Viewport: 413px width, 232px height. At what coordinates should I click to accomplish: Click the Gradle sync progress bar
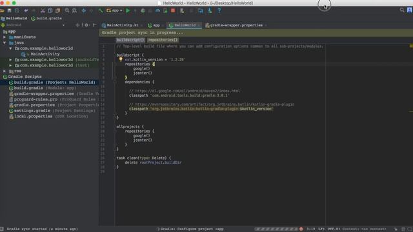[x=277, y=229]
